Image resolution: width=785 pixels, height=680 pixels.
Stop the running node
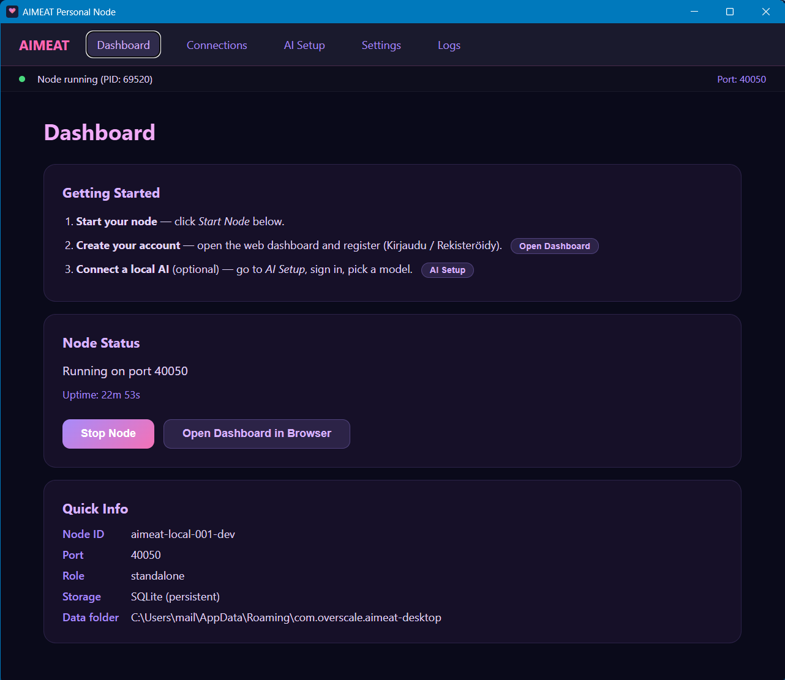(108, 433)
